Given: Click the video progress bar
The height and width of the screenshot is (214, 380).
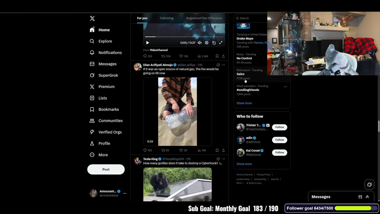Looking at the screenshot, I should coord(184,37).
